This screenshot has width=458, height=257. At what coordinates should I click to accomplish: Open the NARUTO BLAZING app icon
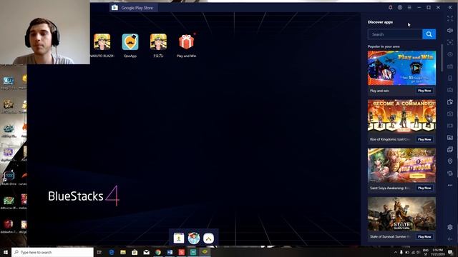(x=102, y=42)
